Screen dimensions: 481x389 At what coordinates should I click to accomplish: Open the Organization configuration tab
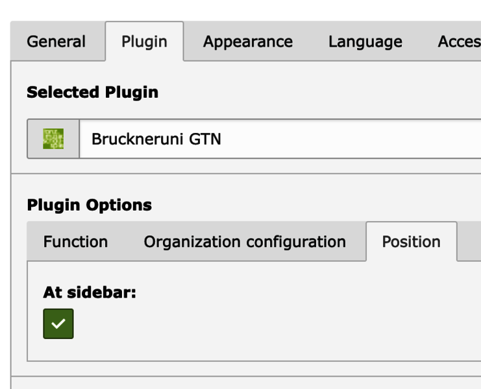(245, 242)
